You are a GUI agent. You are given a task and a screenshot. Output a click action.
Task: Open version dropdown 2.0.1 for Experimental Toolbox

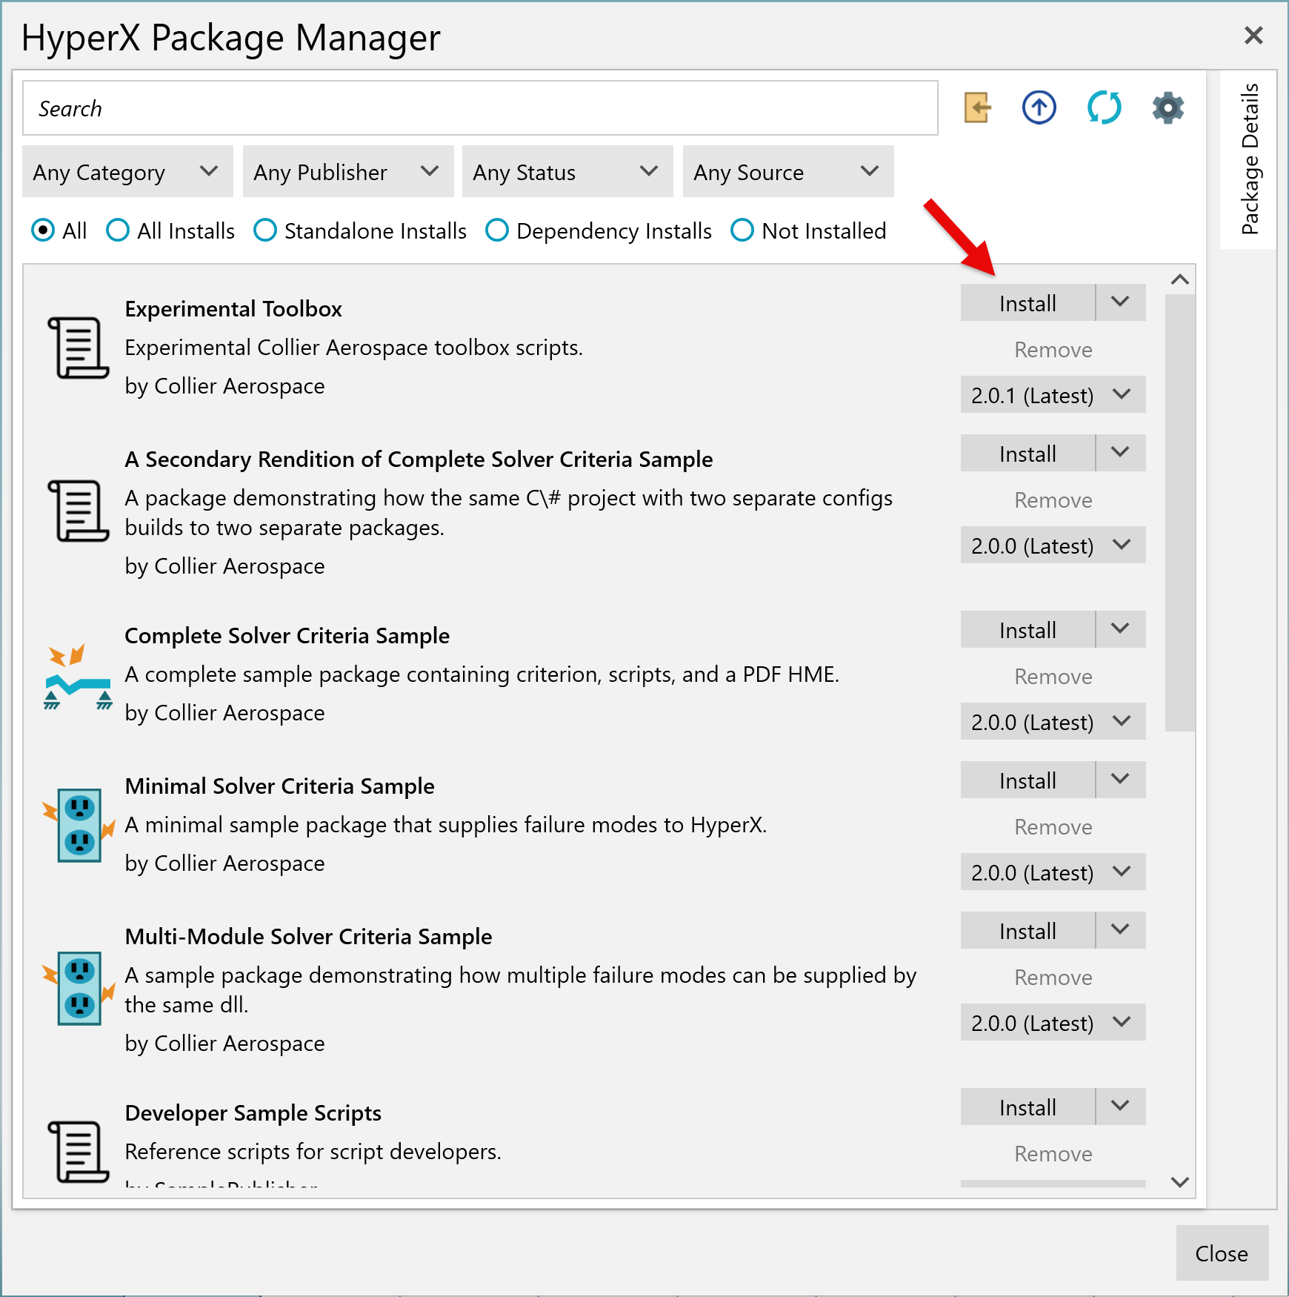1053,395
